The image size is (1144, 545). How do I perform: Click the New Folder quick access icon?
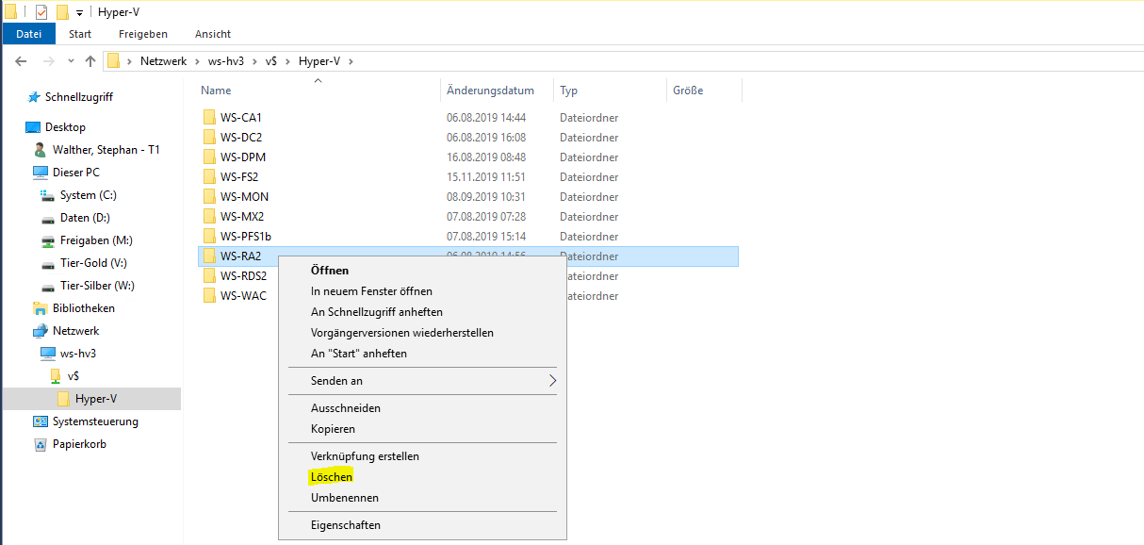(62, 12)
